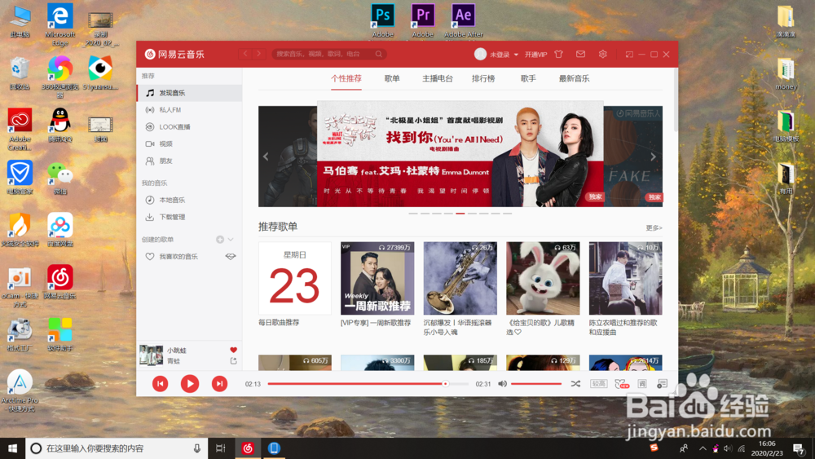Open 本地音乐 in sidebar
The width and height of the screenshot is (815, 459).
[190, 200]
